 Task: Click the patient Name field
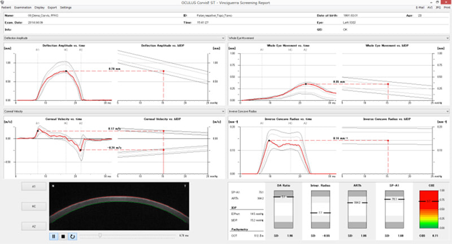[43, 16]
